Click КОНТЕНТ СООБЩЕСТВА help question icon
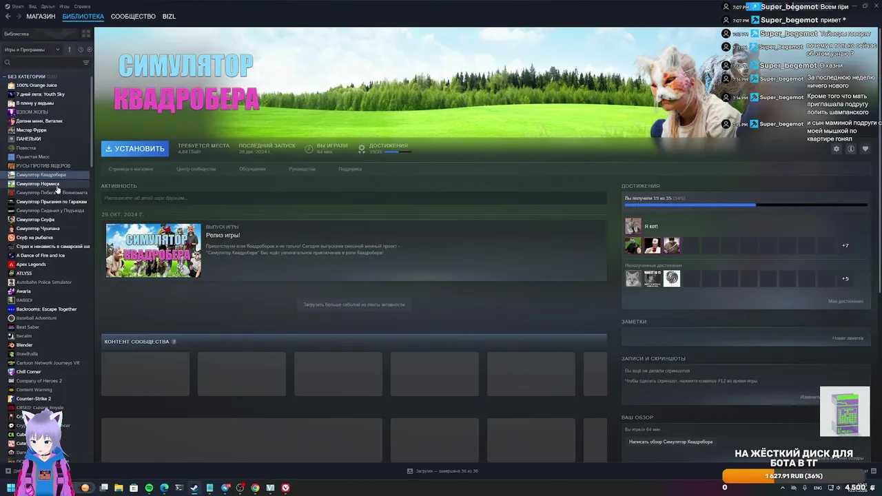This screenshot has height=496, width=882. point(174,342)
